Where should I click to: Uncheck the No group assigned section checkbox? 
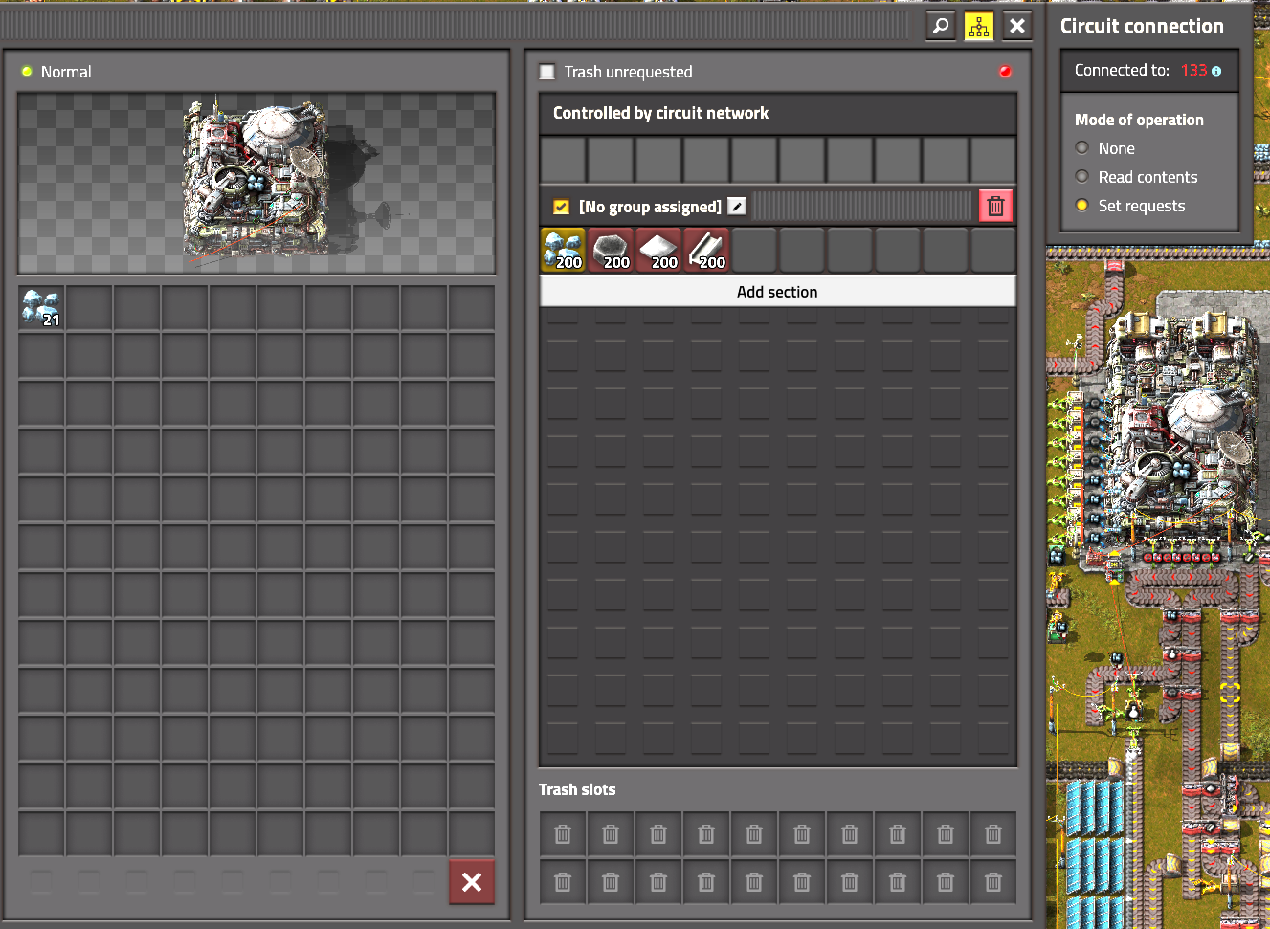562,207
